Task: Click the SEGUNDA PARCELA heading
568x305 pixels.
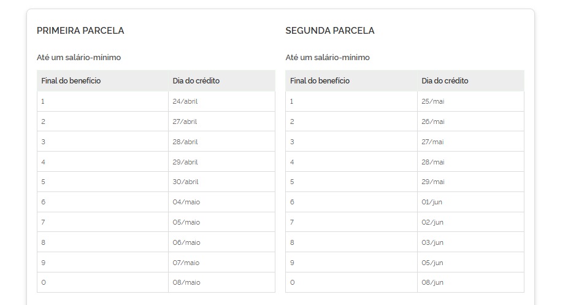Action: 330,31
